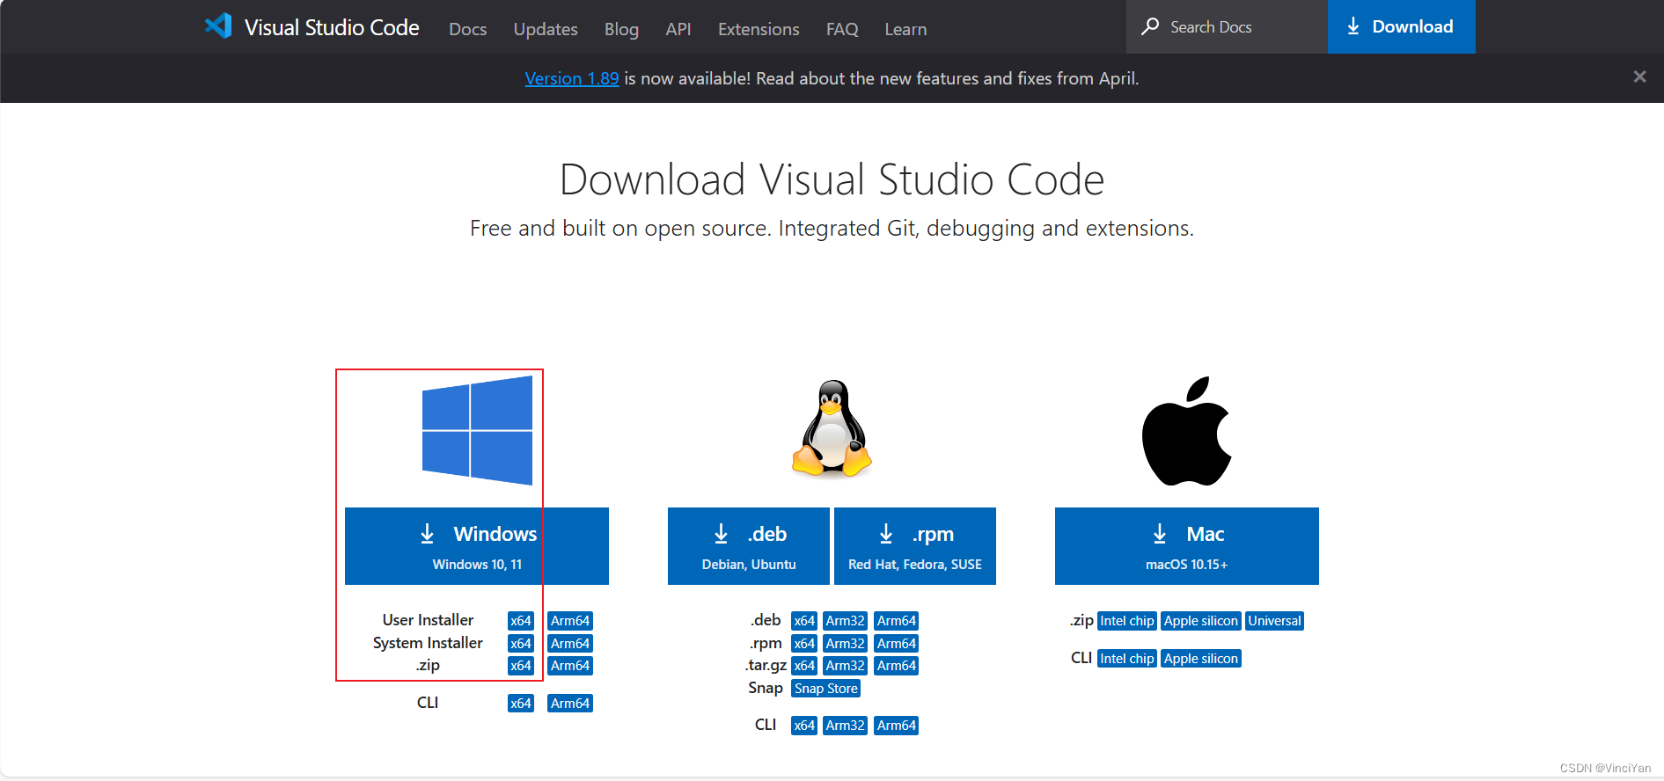Download Linux .tar.gz x64 archive
The width and height of the screenshot is (1664, 781).
[804, 666]
